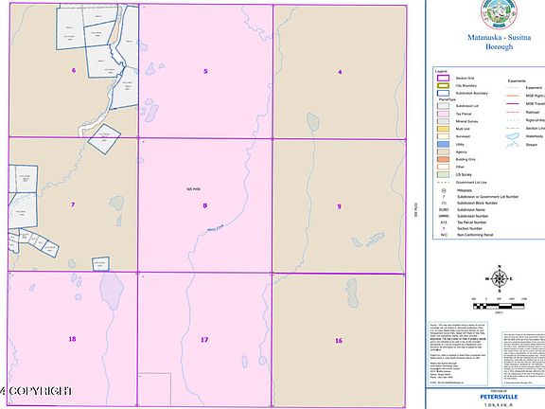Viewport: 545px width, 409px height.
Task: Select the yellow Multi Unit swatch
Action: click(443, 129)
